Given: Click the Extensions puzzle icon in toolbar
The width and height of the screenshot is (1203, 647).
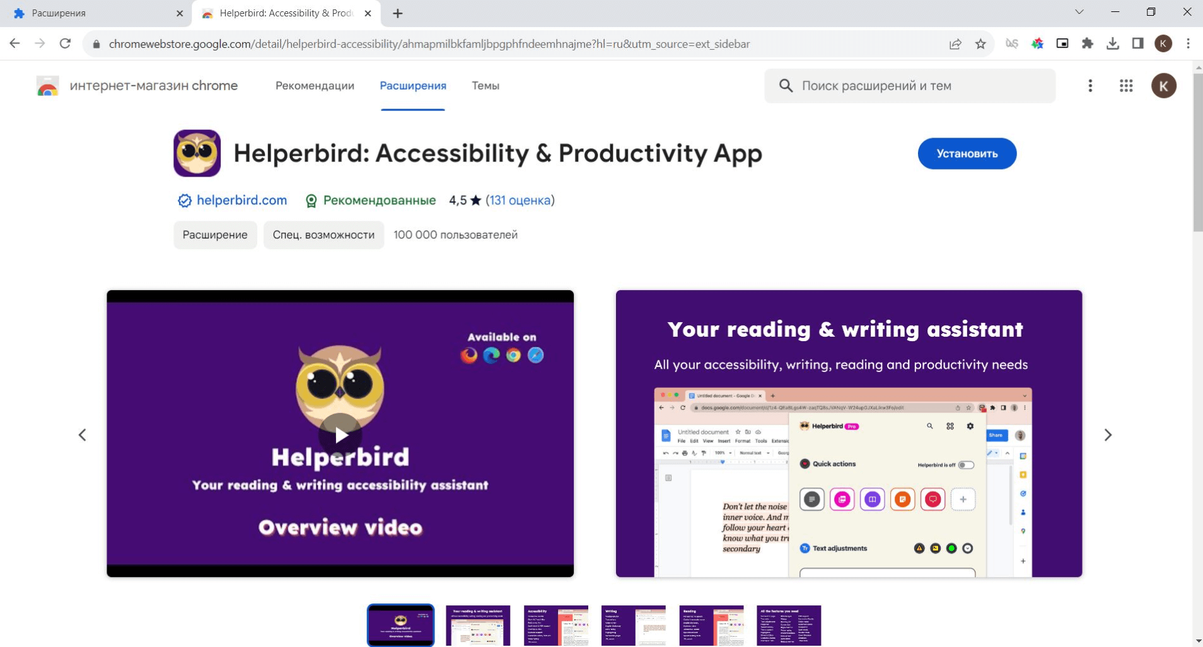Looking at the screenshot, I should [1087, 44].
